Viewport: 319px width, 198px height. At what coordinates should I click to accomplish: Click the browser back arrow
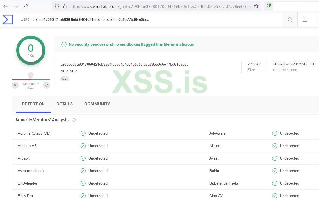pyautogui.click(x=6, y=6)
